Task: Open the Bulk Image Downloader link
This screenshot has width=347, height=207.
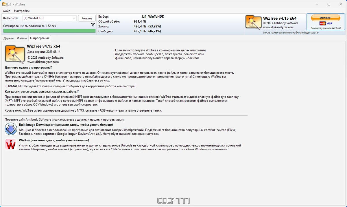Action: click(66, 125)
